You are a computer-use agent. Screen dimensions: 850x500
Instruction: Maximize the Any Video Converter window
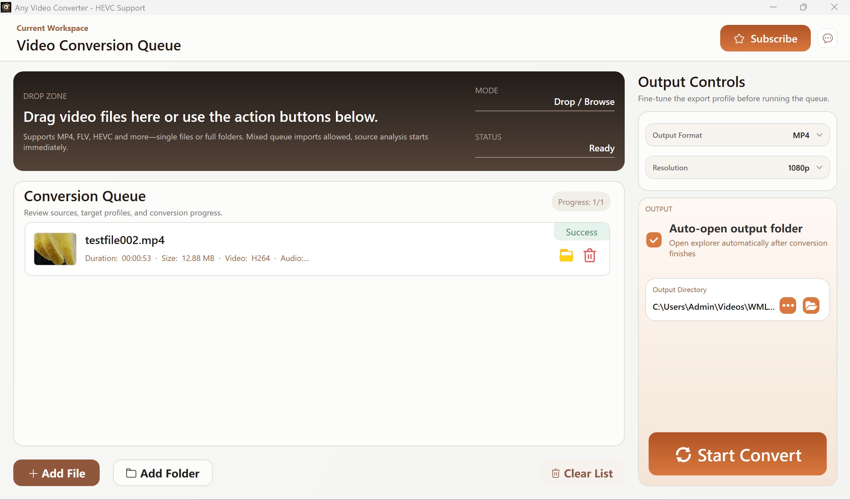[x=803, y=7]
